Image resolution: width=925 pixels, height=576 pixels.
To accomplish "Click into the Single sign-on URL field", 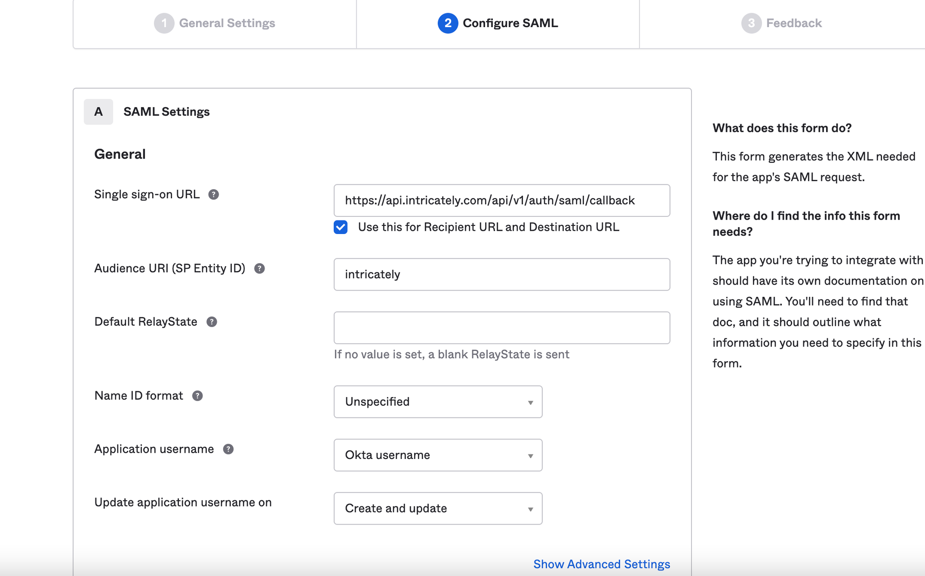I will click(x=501, y=200).
